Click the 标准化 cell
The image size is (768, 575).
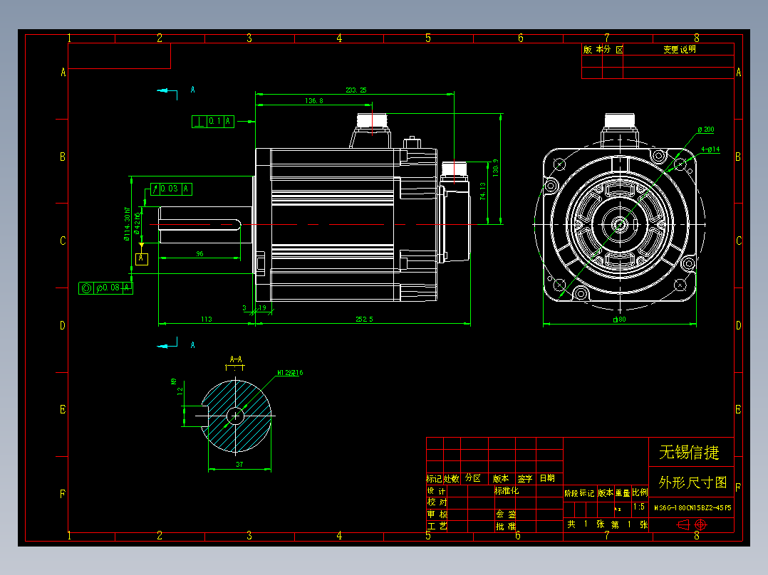pos(507,490)
